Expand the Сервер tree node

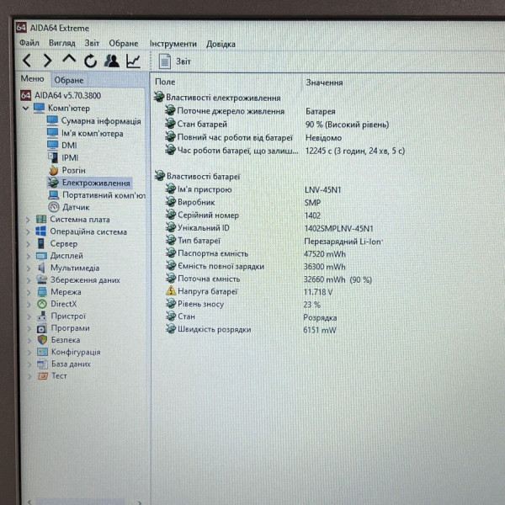(x=29, y=244)
